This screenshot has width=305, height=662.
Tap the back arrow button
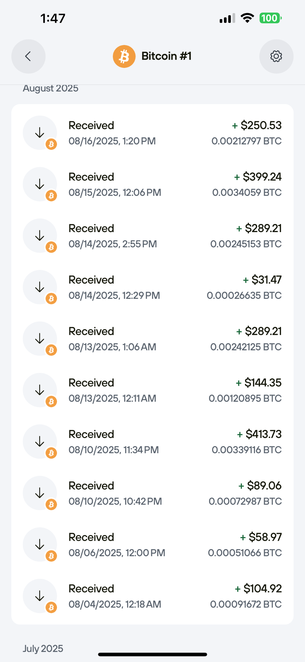tap(28, 56)
